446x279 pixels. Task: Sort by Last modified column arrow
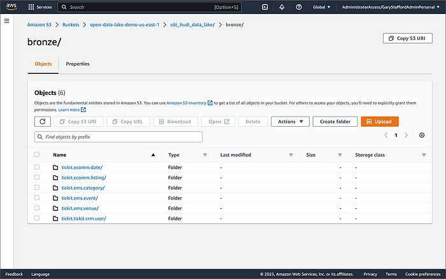click(x=291, y=155)
